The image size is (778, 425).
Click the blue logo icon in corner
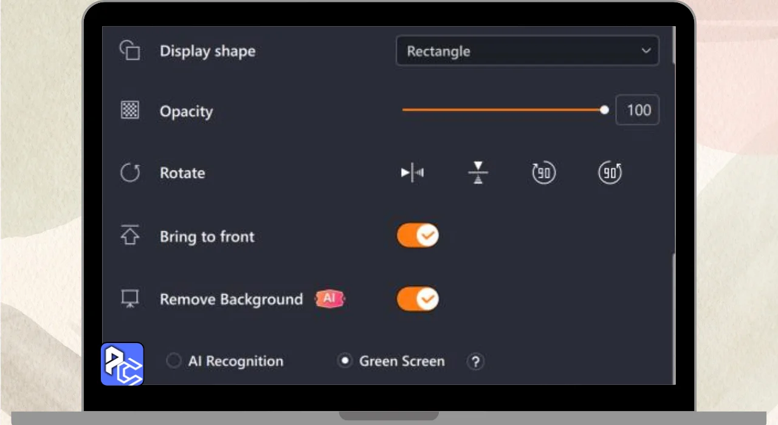(122, 364)
